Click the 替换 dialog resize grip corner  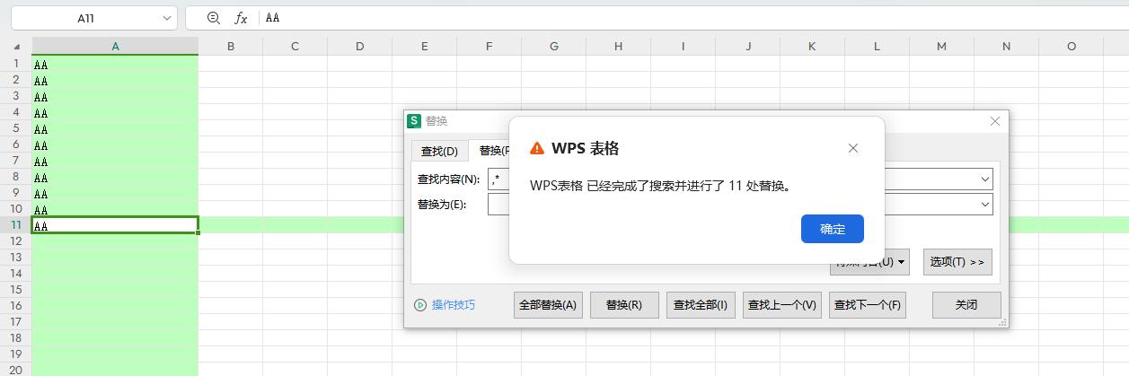[x=1003, y=323]
